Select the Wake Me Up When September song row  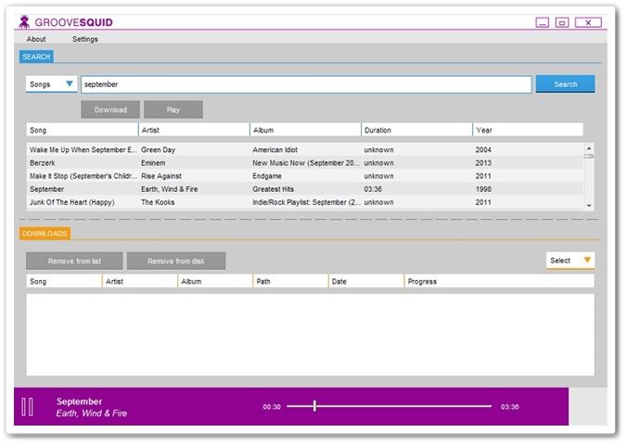(x=305, y=149)
